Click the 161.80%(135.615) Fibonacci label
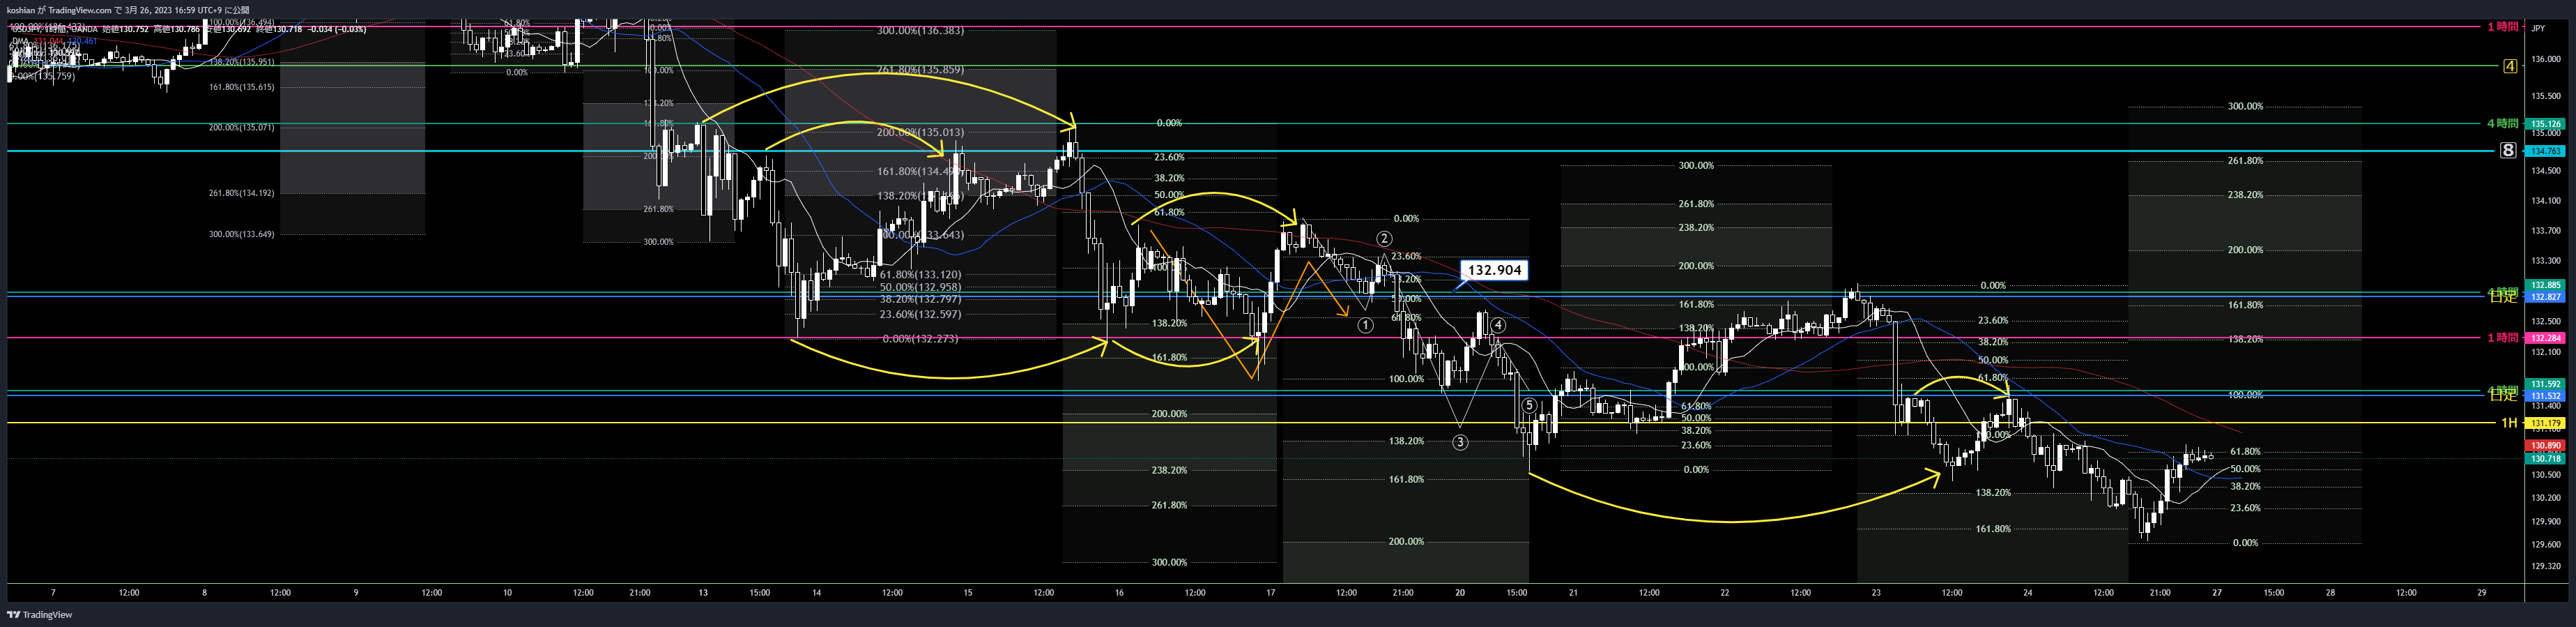The image size is (2576, 627). pyautogui.click(x=241, y=87)
